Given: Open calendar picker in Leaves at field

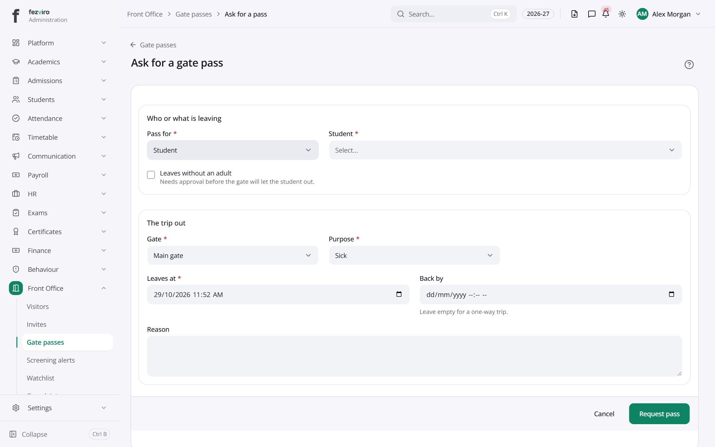Looking at the screenshot, I should pyautogui.click(x=399, y=294).
